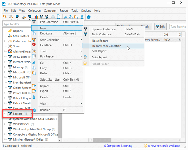Click the Import icon in the context menu

pyautogui.click(x=34, y=86)
